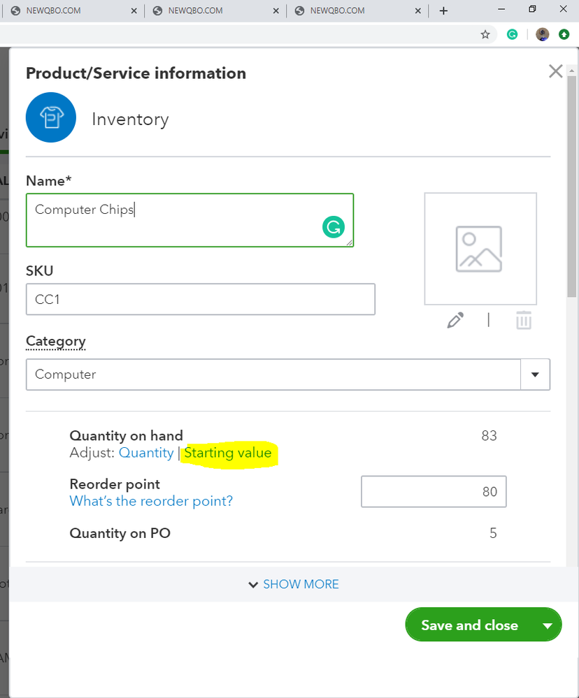The height and width of the screenshot is (698, 579).
Task: Click the Reorder point input field
Action: pyautogui.click(x=434, y=492)
